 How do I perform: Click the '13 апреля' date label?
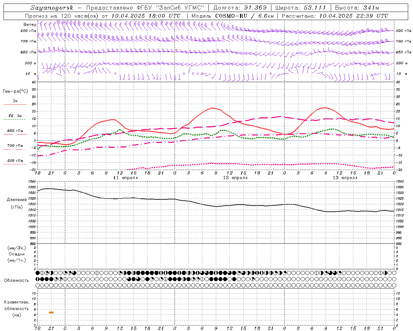coord(345,178)
